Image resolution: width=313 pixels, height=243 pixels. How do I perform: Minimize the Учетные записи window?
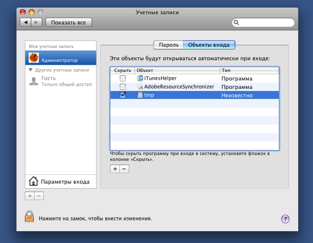click(32, 12)
